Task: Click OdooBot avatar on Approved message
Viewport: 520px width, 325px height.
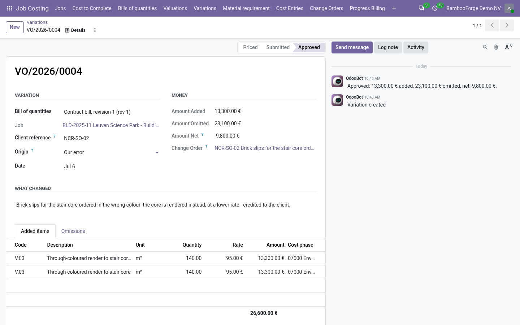Action: [337, 81]
